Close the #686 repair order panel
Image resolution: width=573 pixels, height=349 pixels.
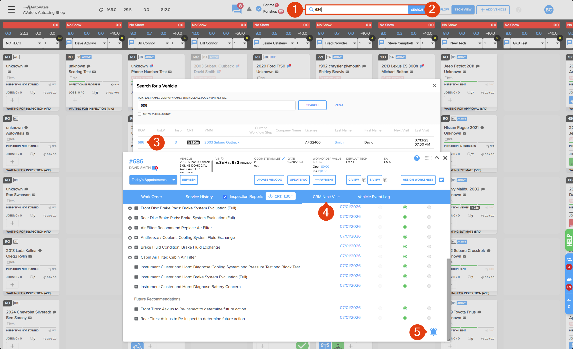point(445,158)
